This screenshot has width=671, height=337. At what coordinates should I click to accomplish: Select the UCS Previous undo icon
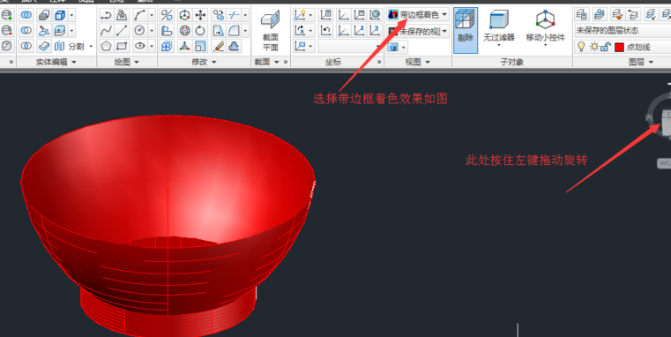click(326, 30)
